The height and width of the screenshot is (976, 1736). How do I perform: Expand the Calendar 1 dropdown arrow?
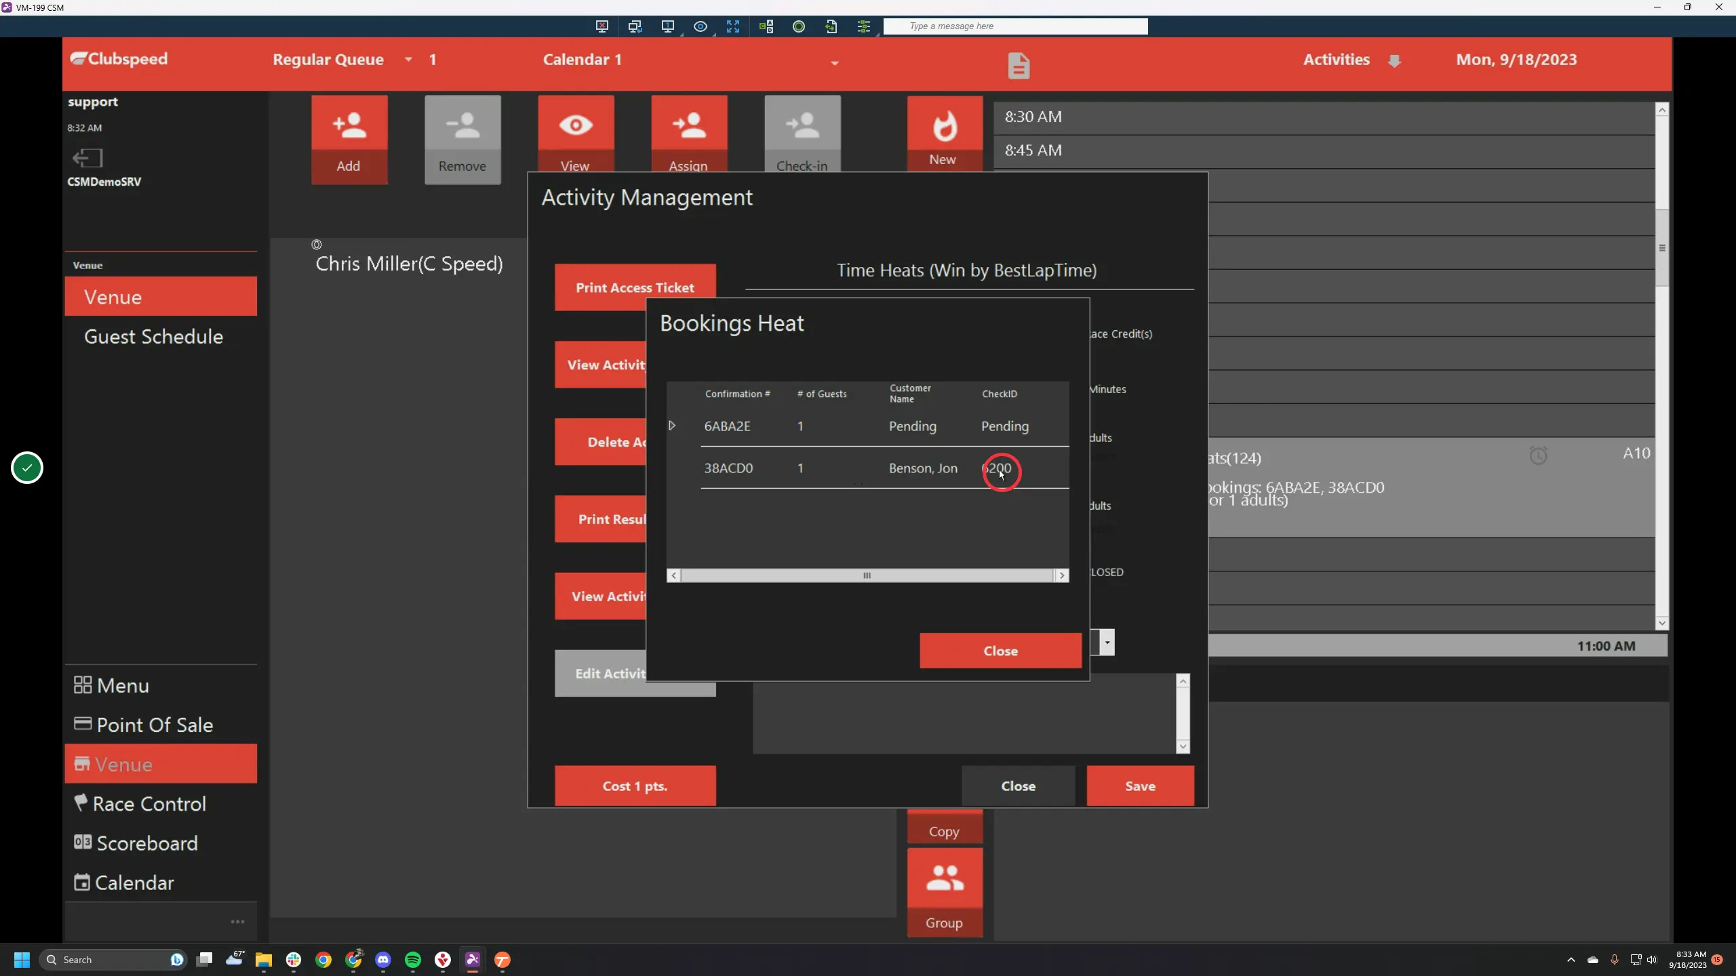(x=835, y=63)
